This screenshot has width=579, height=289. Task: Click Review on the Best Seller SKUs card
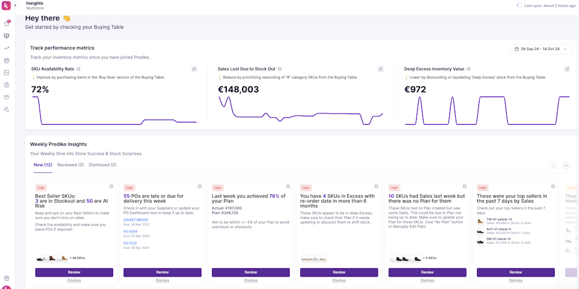74,272
